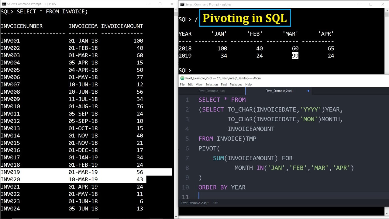This screenshot has width=389, height=219.
Task: Click the INVOICEDA column header
Action: (x=83, y=26)
